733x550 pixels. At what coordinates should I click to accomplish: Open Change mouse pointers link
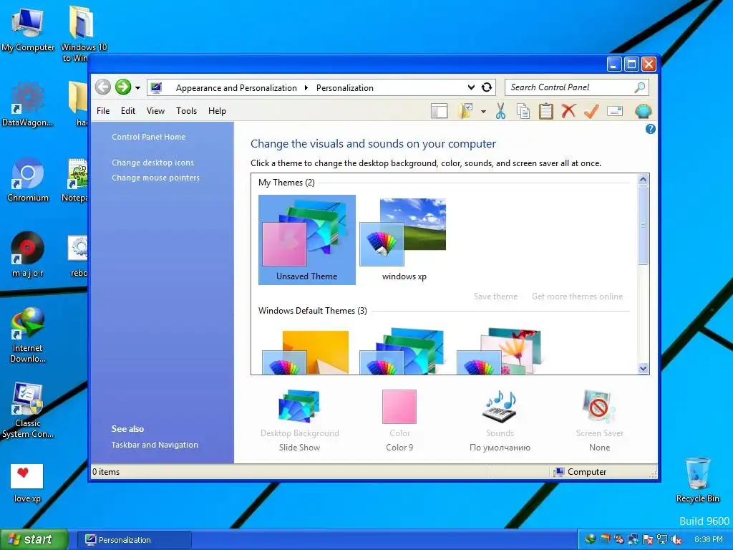pyautogui.click(x=155, y=178)
